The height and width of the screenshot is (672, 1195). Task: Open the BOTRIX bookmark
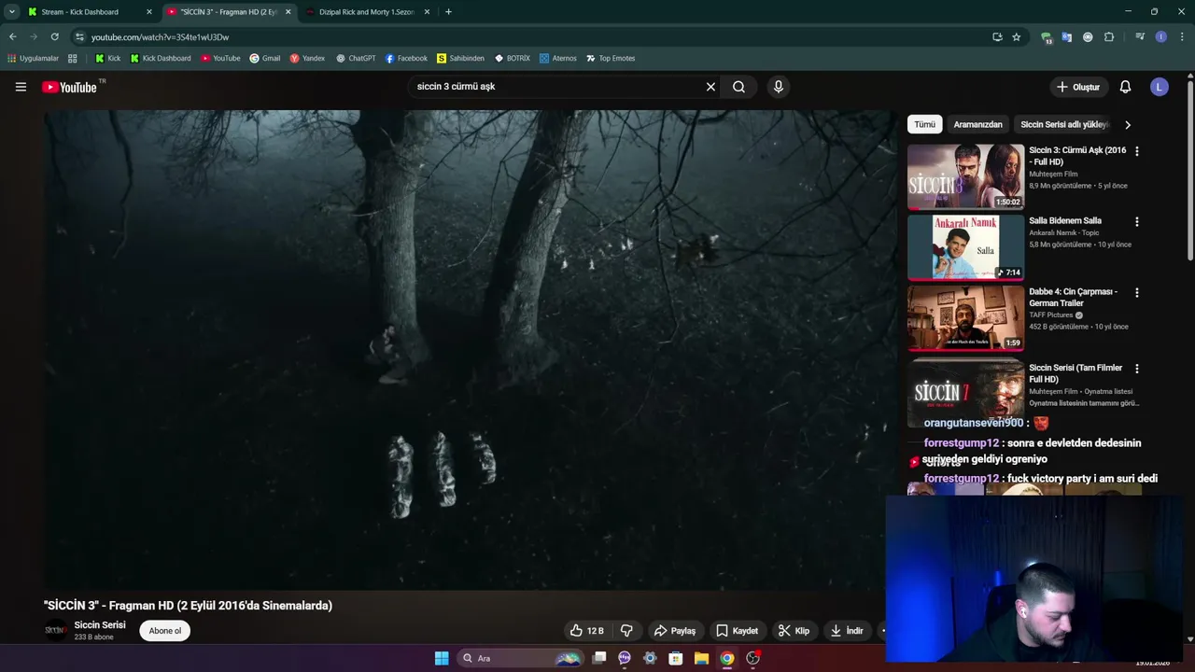click(x=513, y=58)
